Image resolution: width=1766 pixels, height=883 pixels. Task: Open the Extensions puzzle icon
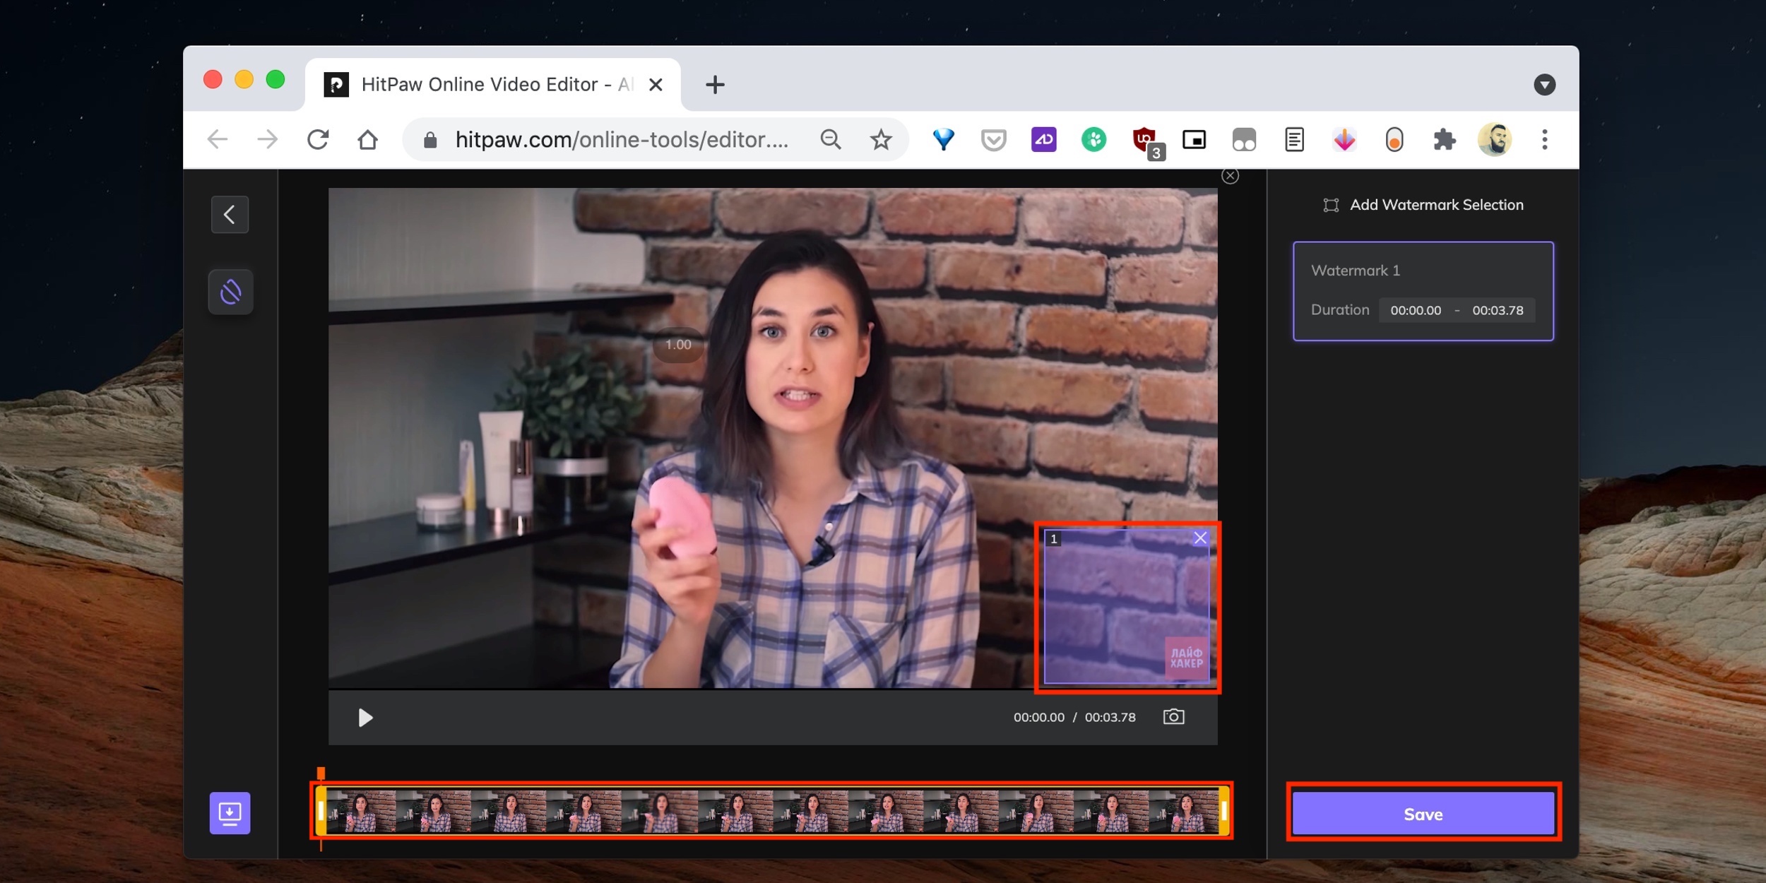pos(1444,140)
